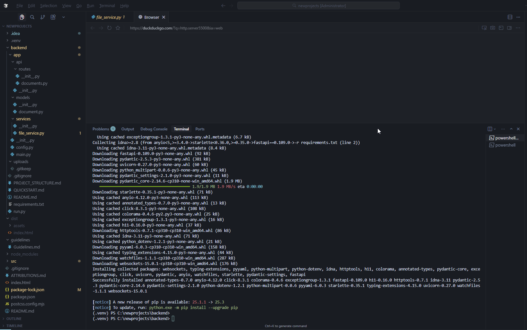Open documents.py in the routes folder

point(34,83)
